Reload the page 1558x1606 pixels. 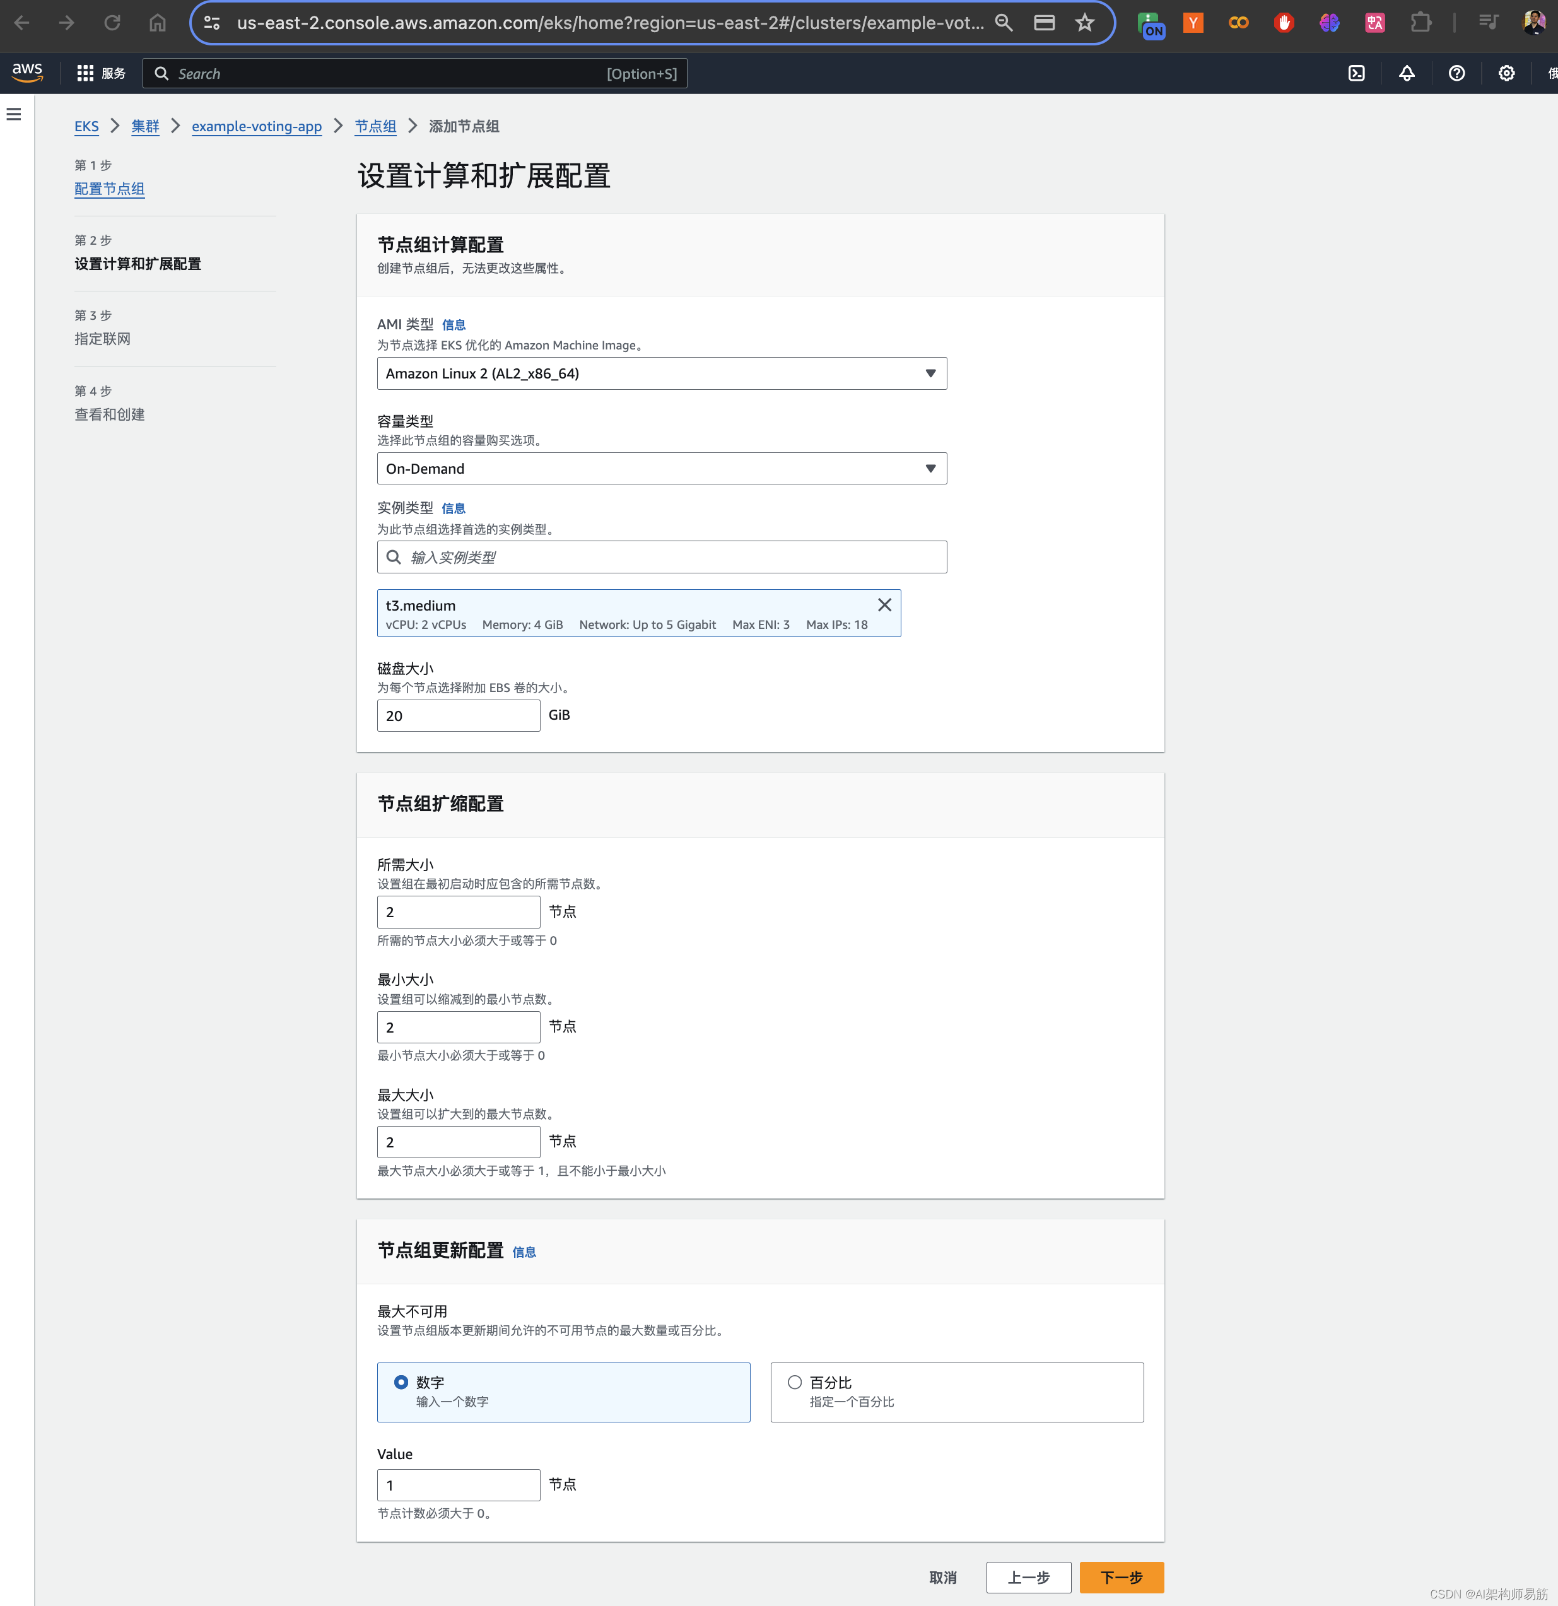coord(112,23)
